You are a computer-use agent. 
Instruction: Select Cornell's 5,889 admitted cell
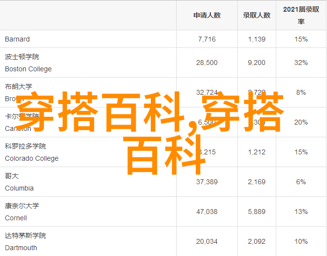(x=256, y=212)
